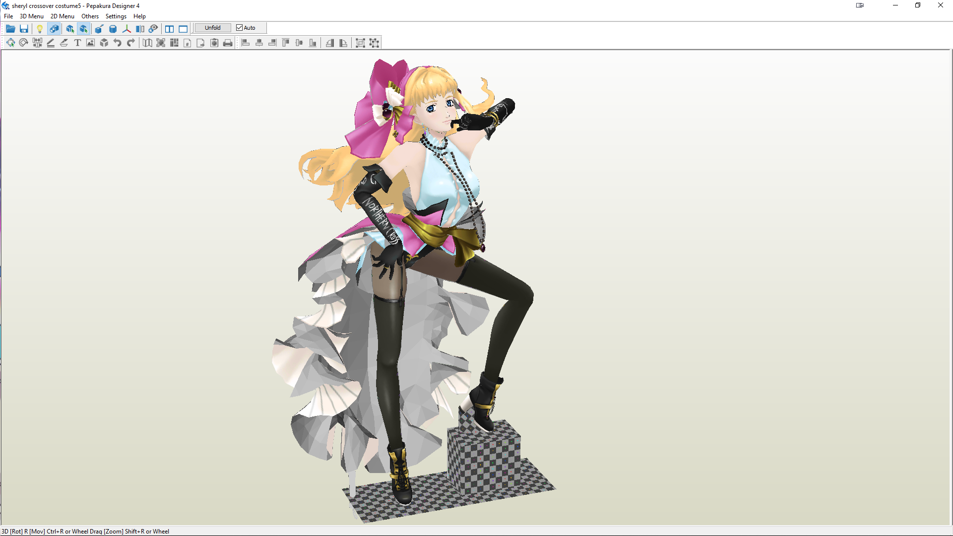The image size is (953, 536).
Task: Select the second highlighted cube-with-cursor tool
Action: 83,28
